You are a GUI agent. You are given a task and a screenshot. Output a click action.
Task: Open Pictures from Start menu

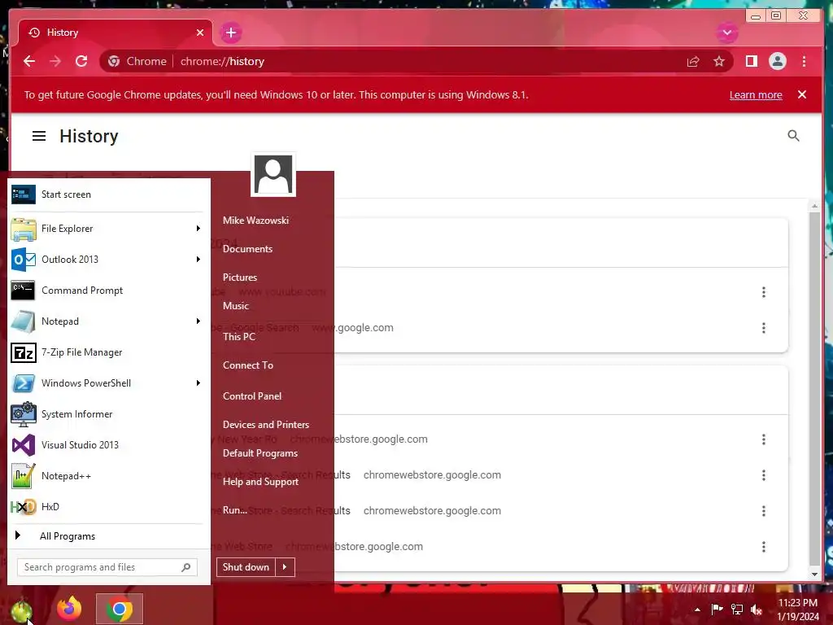(x=240, y=278)
